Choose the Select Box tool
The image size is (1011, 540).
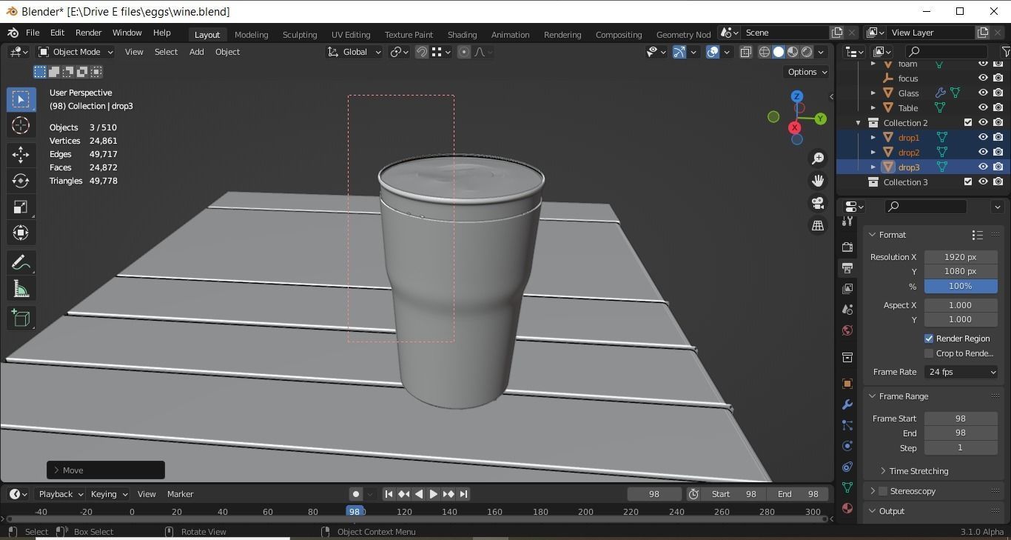21,99
